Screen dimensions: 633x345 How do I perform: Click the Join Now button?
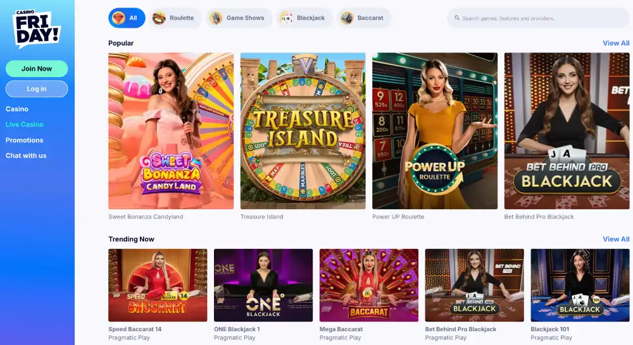click(37, 68)
